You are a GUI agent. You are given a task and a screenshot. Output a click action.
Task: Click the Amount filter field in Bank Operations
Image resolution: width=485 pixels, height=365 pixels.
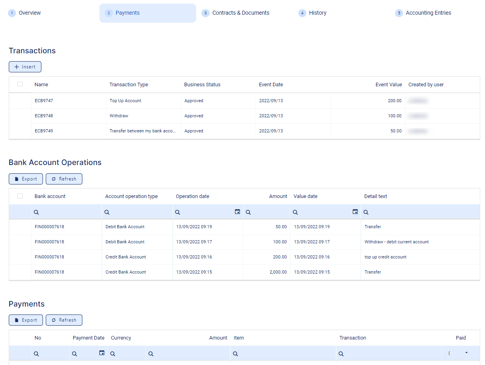(268, 212)
